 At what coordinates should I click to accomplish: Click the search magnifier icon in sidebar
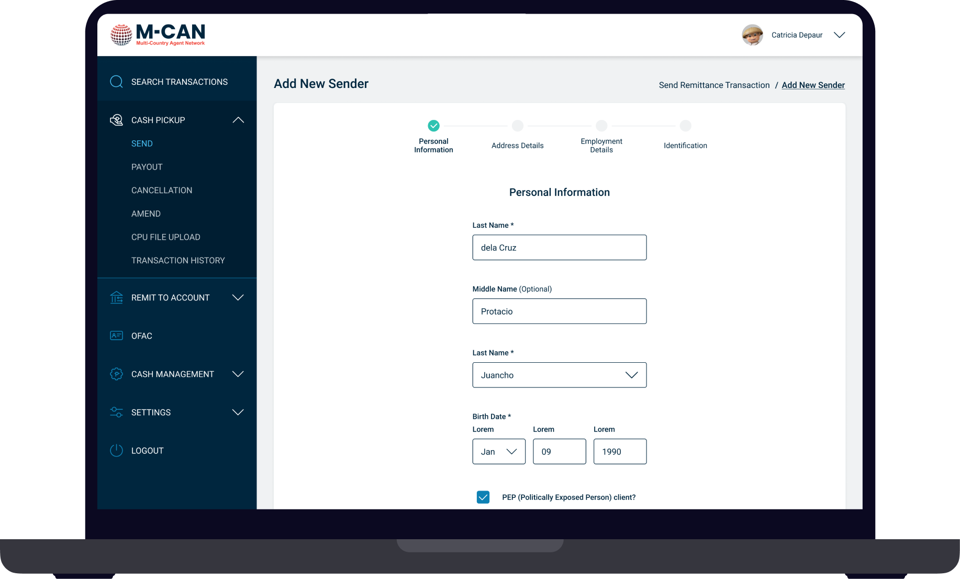pyautogui.click(x=116, y=82)
